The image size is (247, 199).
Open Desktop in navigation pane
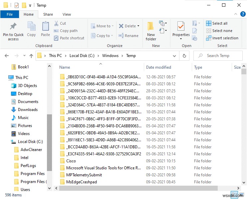pyautogui.click(x=22, y=94)
